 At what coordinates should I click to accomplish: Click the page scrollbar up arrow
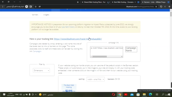tap(171, 10)
